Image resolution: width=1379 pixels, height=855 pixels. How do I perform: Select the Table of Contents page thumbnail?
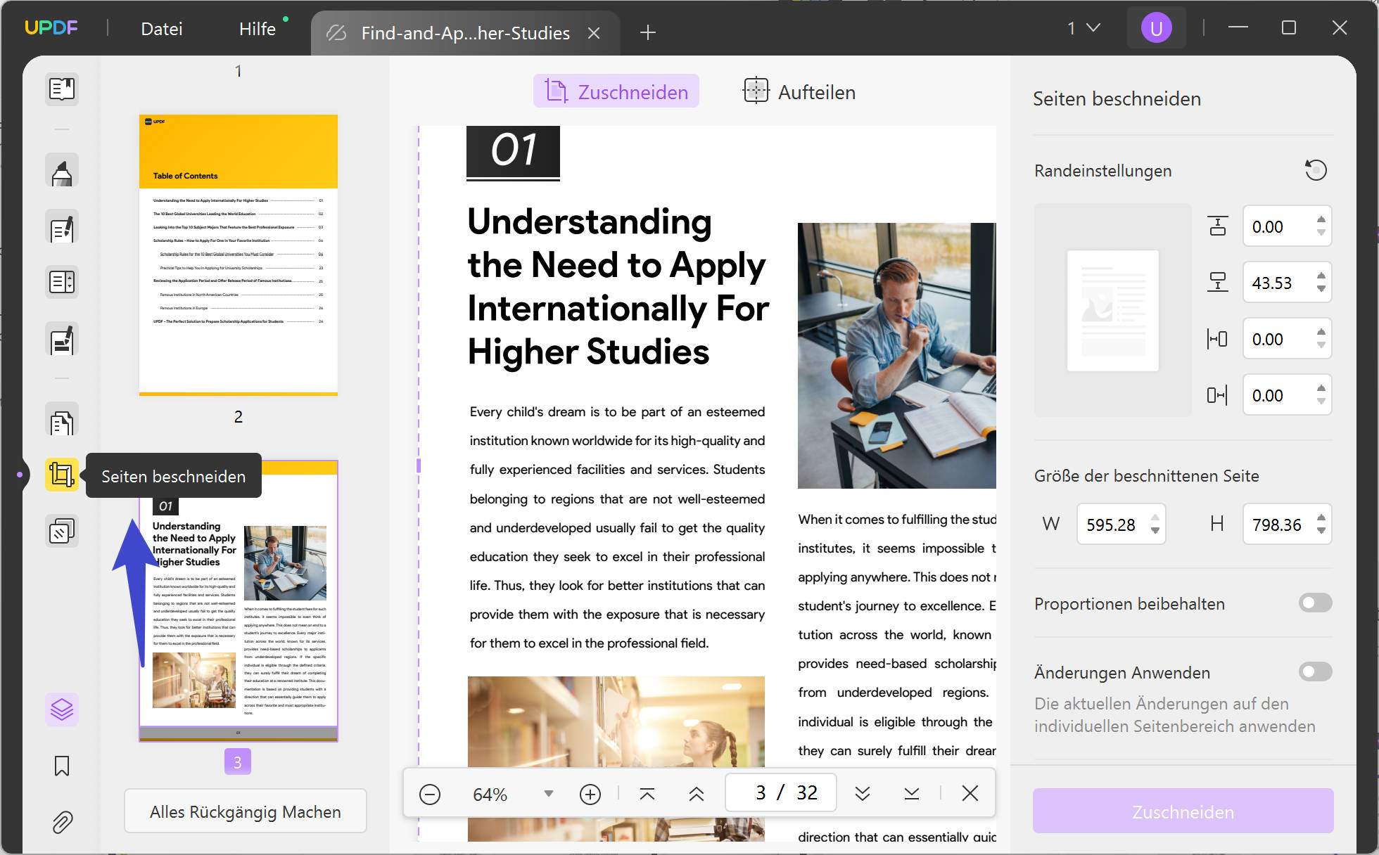click(x=239, y=255)
